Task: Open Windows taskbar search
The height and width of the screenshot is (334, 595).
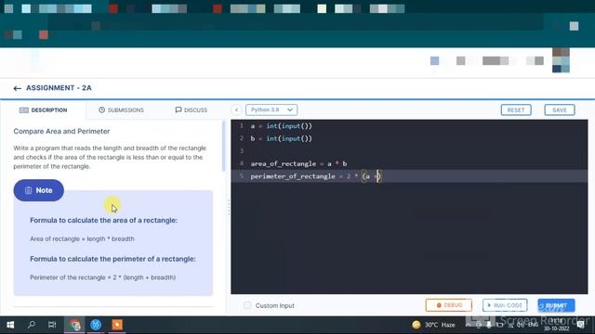Action: click(32, 325)
